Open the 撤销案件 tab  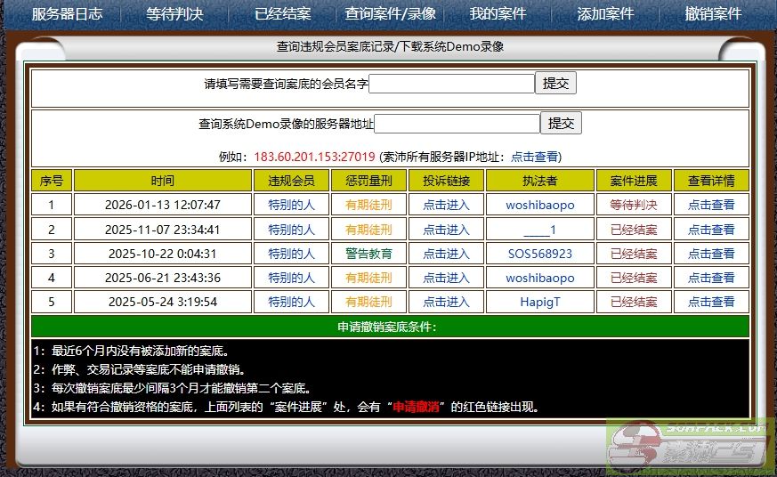(713, 14)
